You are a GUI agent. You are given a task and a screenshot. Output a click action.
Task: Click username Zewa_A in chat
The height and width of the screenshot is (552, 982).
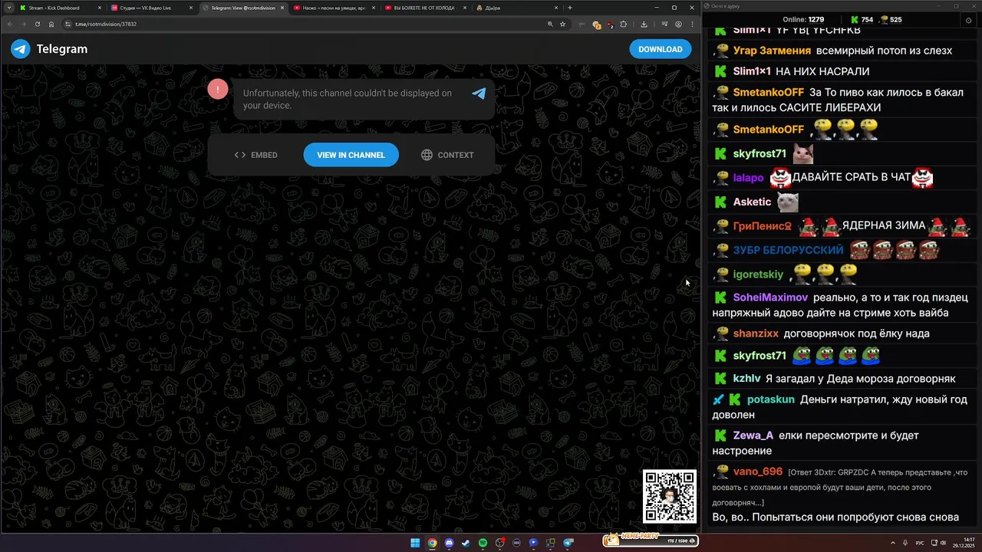753,435
